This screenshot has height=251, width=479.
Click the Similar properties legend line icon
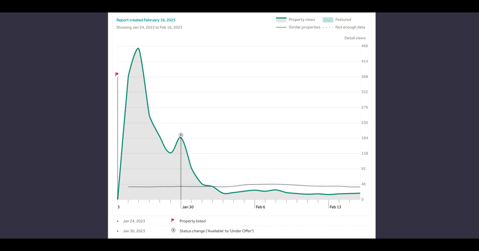281,27
